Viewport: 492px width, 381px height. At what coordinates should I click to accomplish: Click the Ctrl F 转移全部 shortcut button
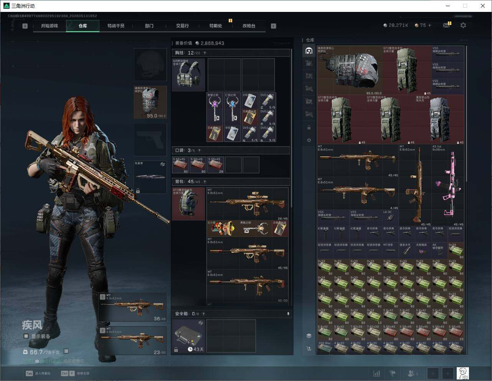click(75, 373)
